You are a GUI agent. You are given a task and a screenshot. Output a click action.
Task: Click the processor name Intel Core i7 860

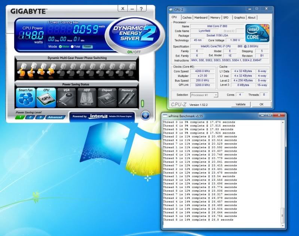point(217,26)
